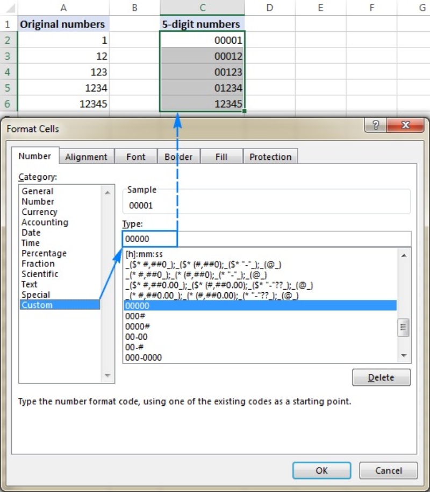Click cell with Original numbers heading
This screenshot has width=430, height=492.
click(x=63, y=24)
